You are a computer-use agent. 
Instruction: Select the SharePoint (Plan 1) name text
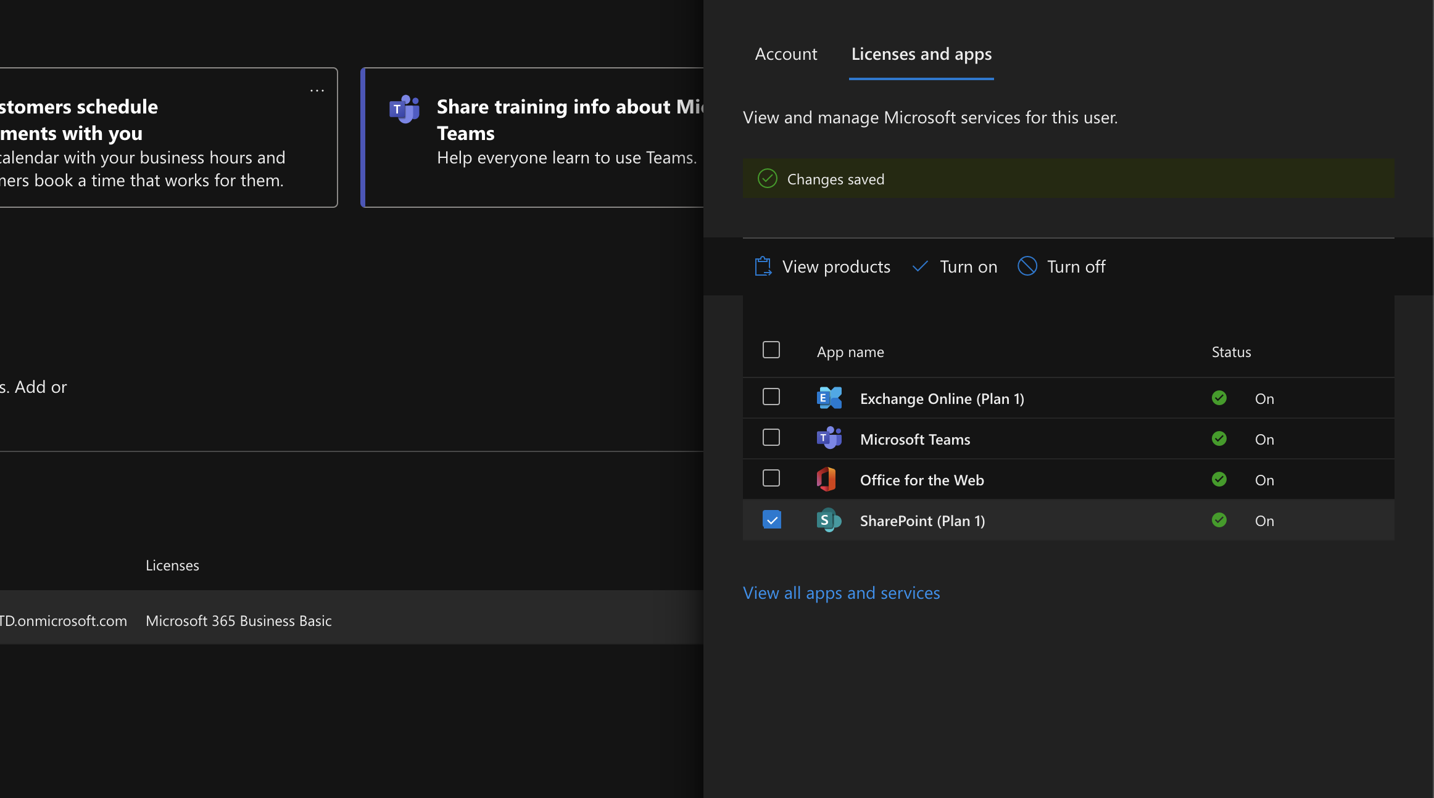[x=922, y=521]
